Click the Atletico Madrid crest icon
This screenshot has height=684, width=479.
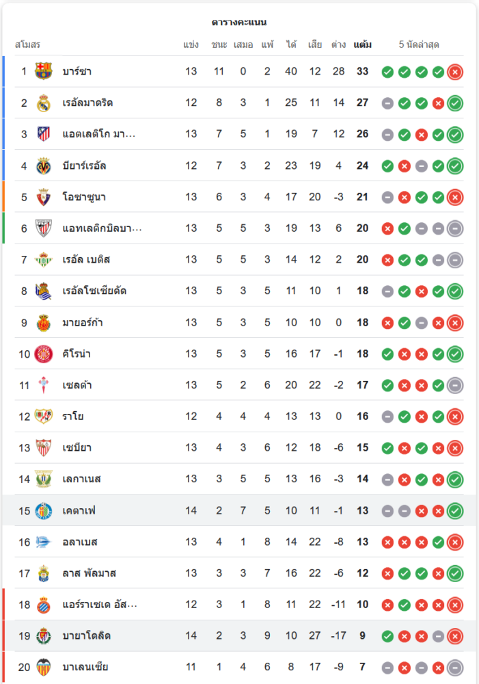pyautogui.click(x=44, y=134)
